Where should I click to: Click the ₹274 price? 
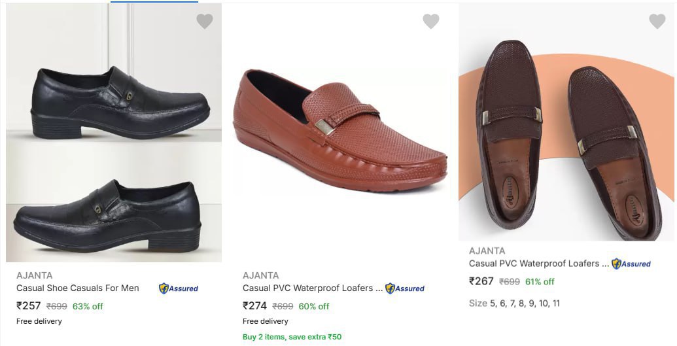click(x=255, y=305)
